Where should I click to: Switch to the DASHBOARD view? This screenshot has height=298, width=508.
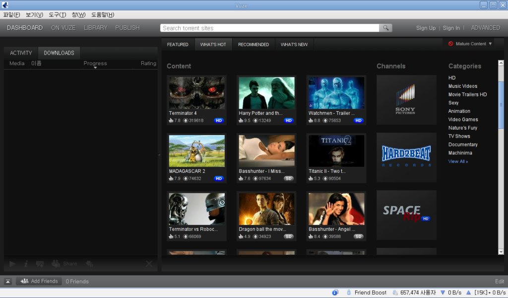25,28
